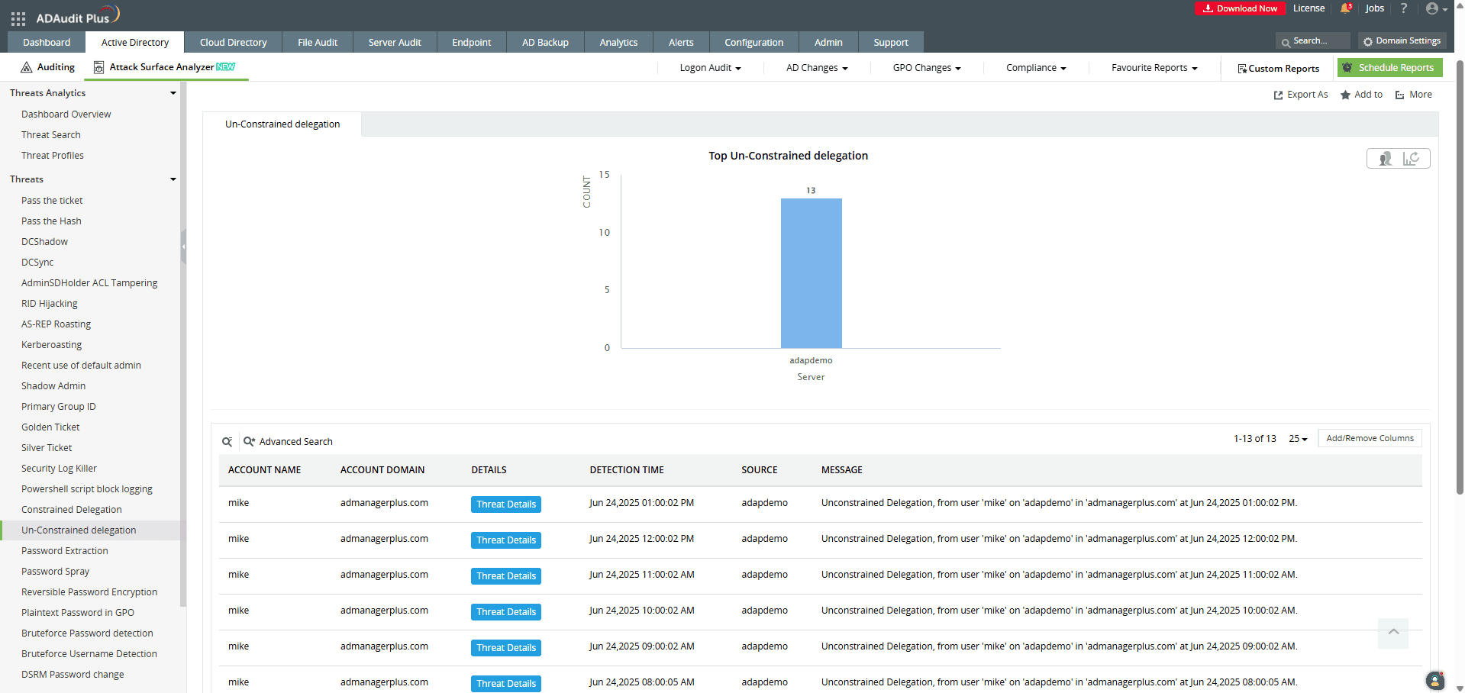
Task: Click the header Search input field
Action: point(1313,41)
